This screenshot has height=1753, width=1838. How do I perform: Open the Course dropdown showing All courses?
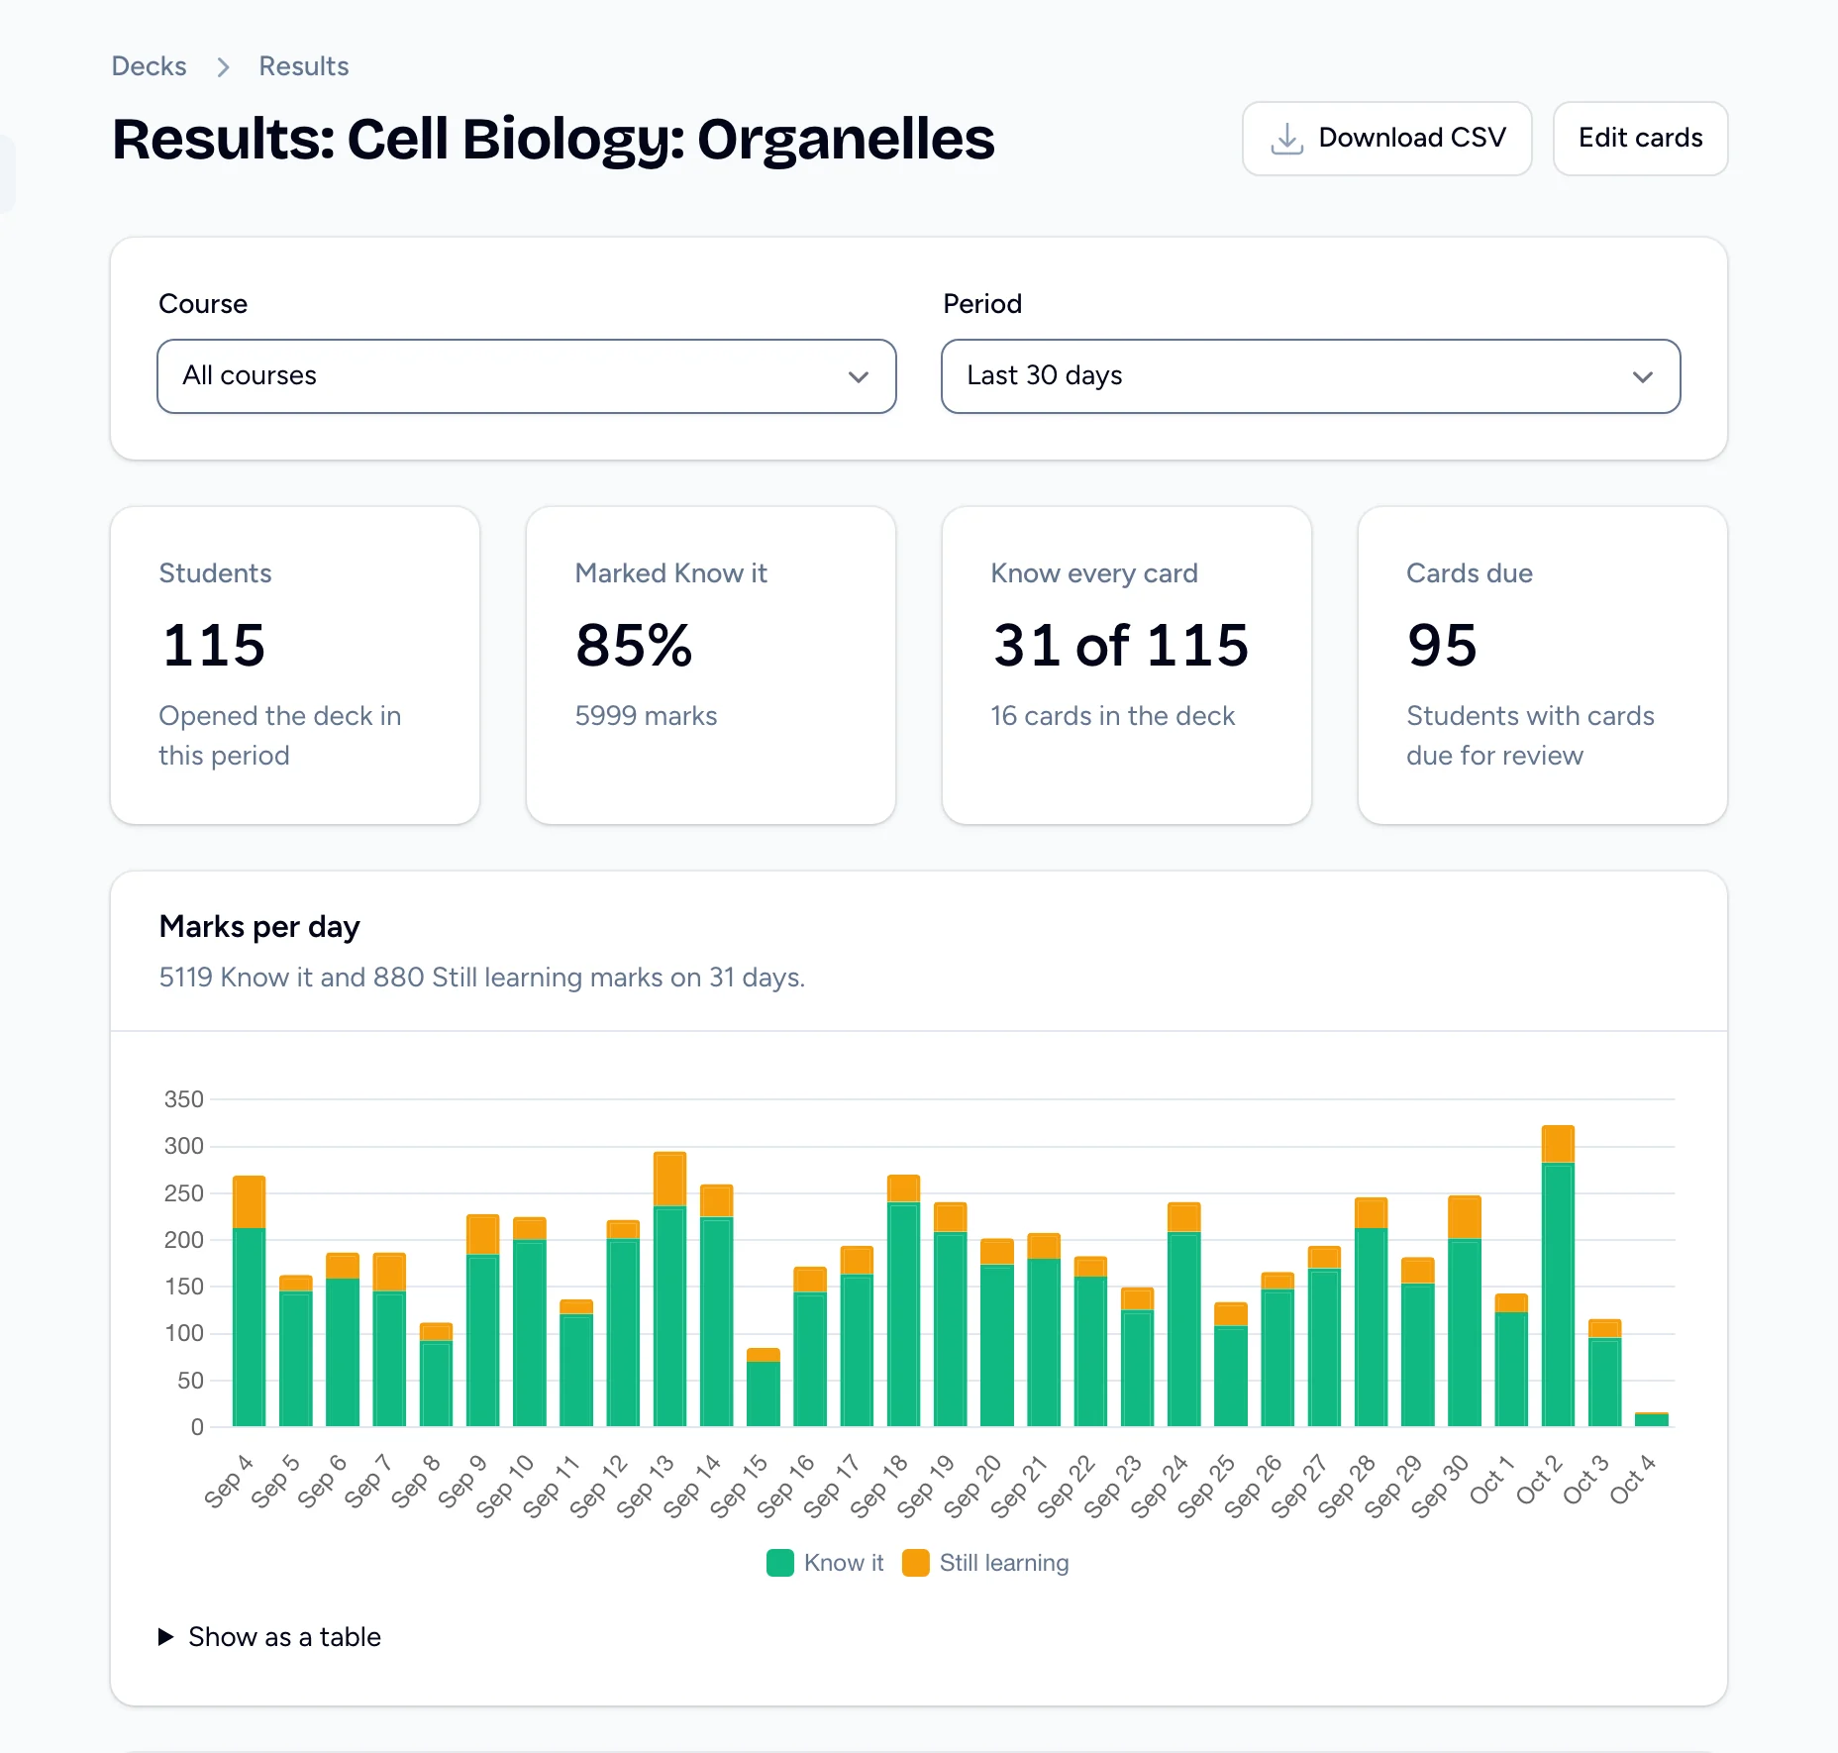point(527,376)
